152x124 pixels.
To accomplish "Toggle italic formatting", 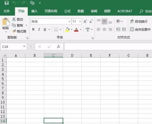I will tap(39, 30).
